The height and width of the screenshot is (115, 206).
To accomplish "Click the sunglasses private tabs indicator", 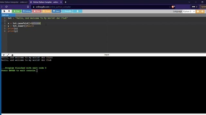I will (x=194, y=7).
